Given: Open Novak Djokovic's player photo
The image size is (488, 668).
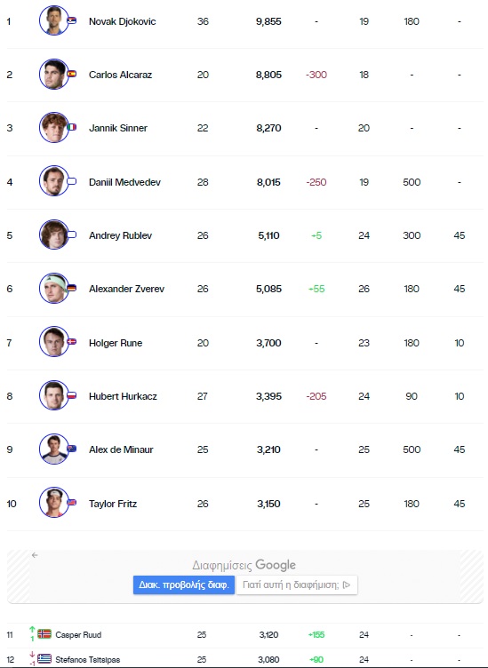Looking at the screenshot, I should [x=53, y=20].
